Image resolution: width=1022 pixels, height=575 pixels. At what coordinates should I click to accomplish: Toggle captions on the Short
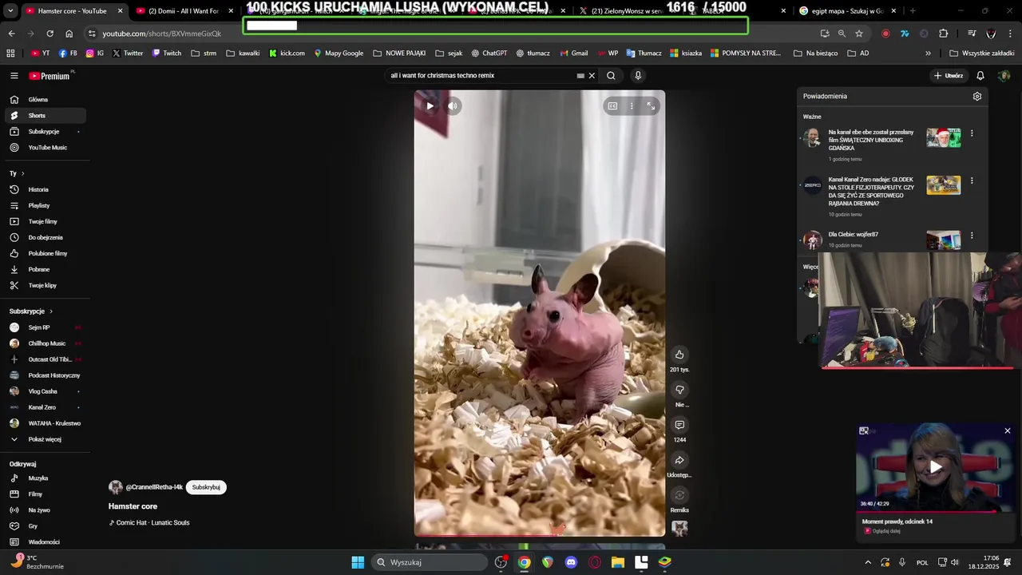(612, 106)
